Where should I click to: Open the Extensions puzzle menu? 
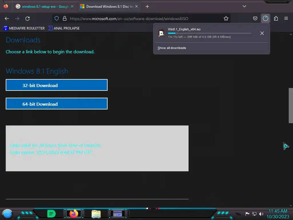coord(276,18)
